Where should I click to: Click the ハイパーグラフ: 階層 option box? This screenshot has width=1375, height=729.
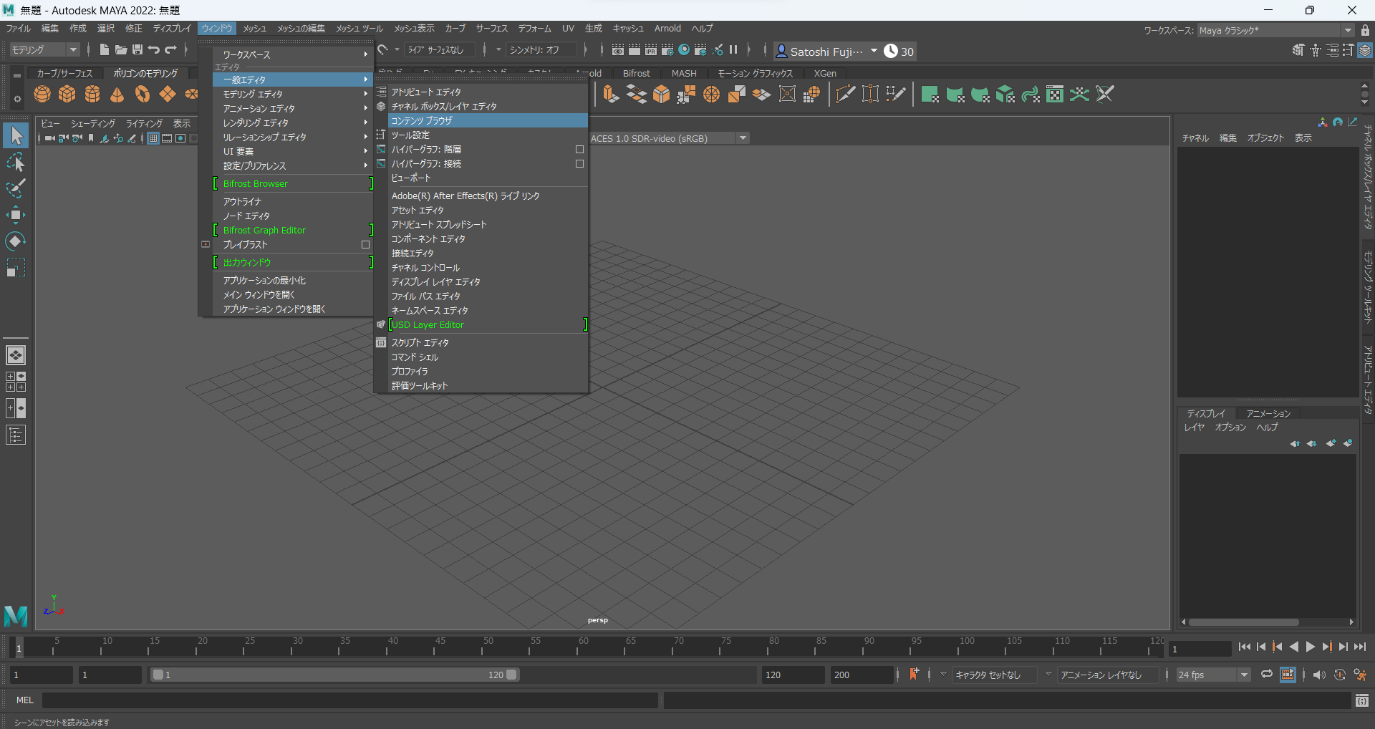(579, 149)
